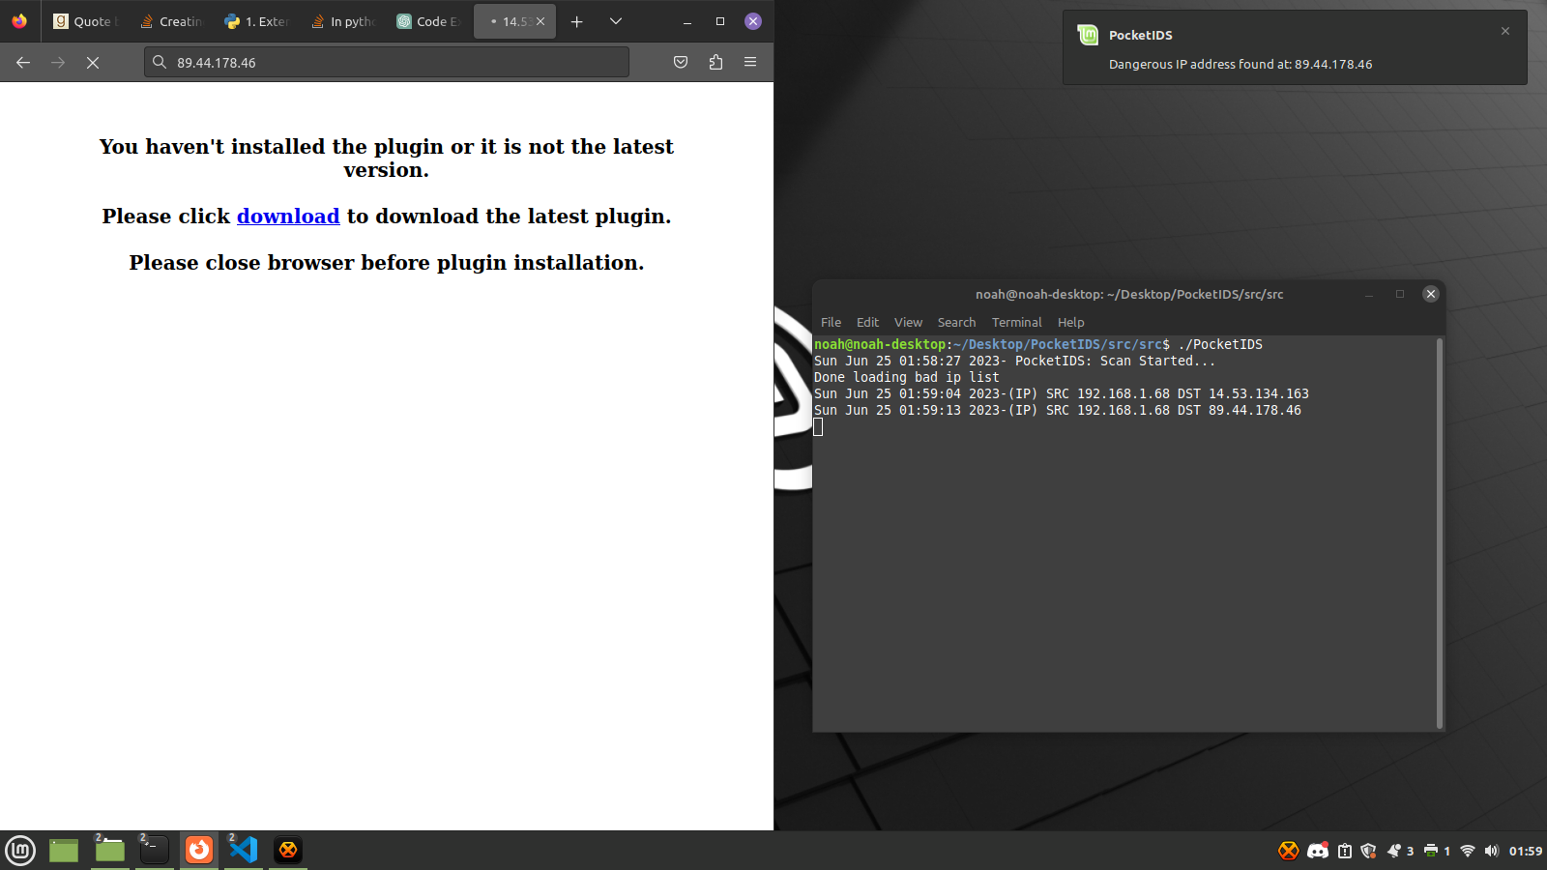
Task: Dismiss the PocketIDS notification
Action: click(1505, 31)
